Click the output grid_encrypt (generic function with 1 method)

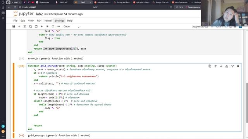59,136
